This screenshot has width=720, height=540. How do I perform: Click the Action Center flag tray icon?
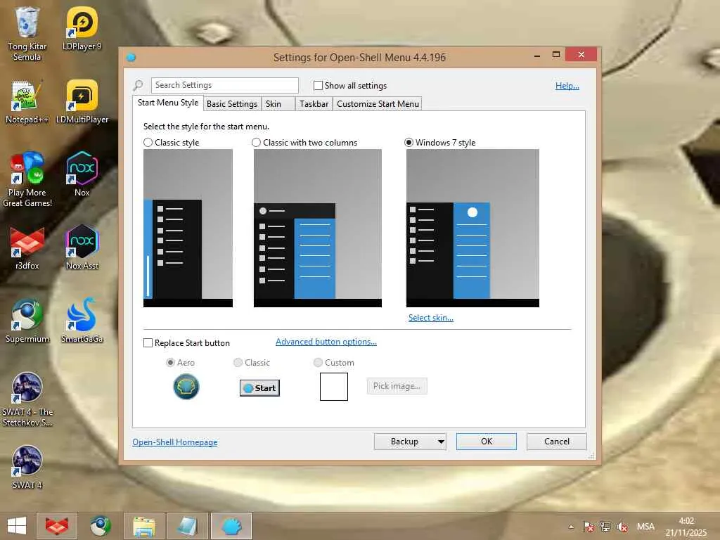tap(589, 527)
